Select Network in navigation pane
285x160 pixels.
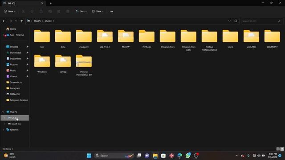pyautogui.click(x=12, y=130)
